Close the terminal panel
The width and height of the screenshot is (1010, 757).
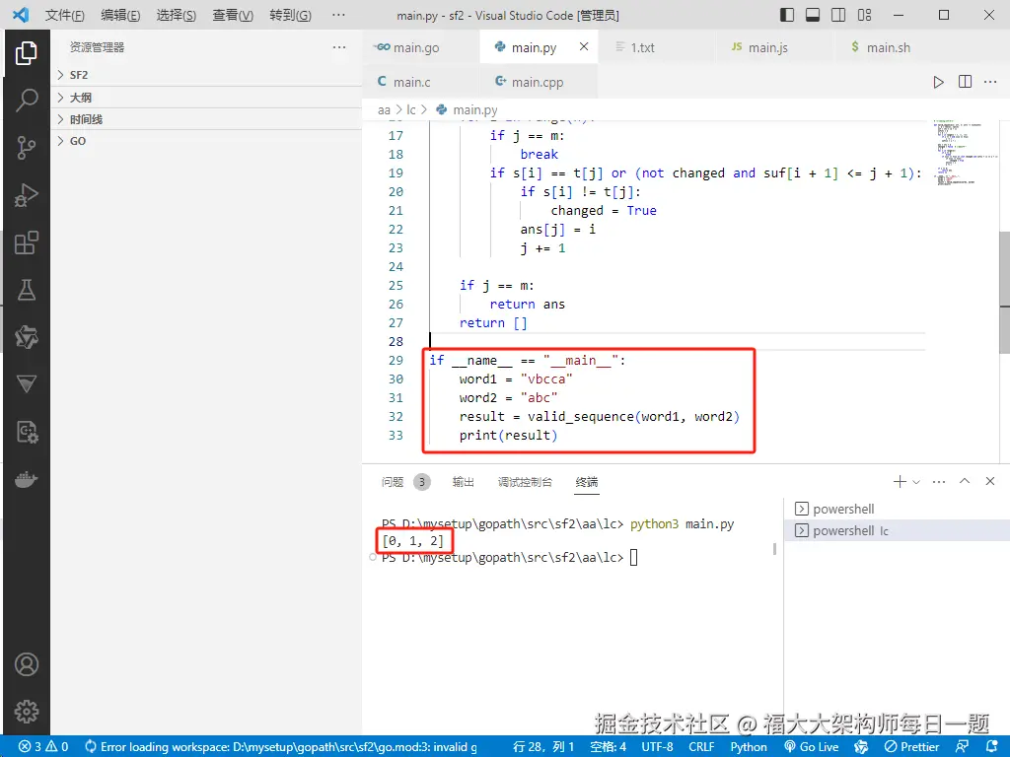(990, 481)
